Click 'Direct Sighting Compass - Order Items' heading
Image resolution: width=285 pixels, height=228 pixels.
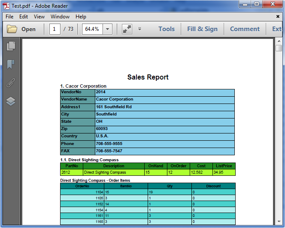(x=95, y=181)
